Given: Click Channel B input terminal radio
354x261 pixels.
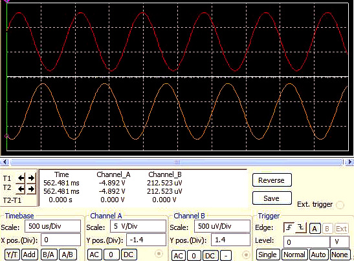Looking at the screenshot, I should tap(246, 255).
